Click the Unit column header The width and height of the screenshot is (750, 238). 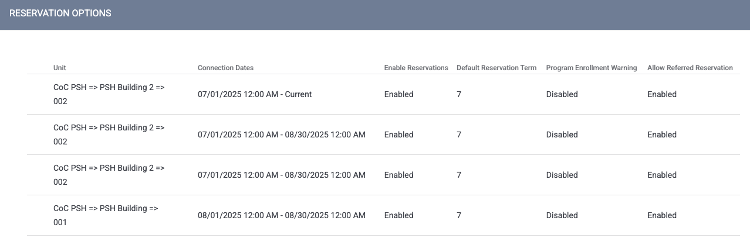tap(60, 68)
